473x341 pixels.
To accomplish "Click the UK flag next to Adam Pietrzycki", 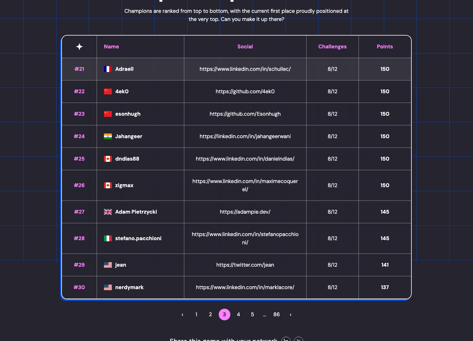I will coord(108,212).
